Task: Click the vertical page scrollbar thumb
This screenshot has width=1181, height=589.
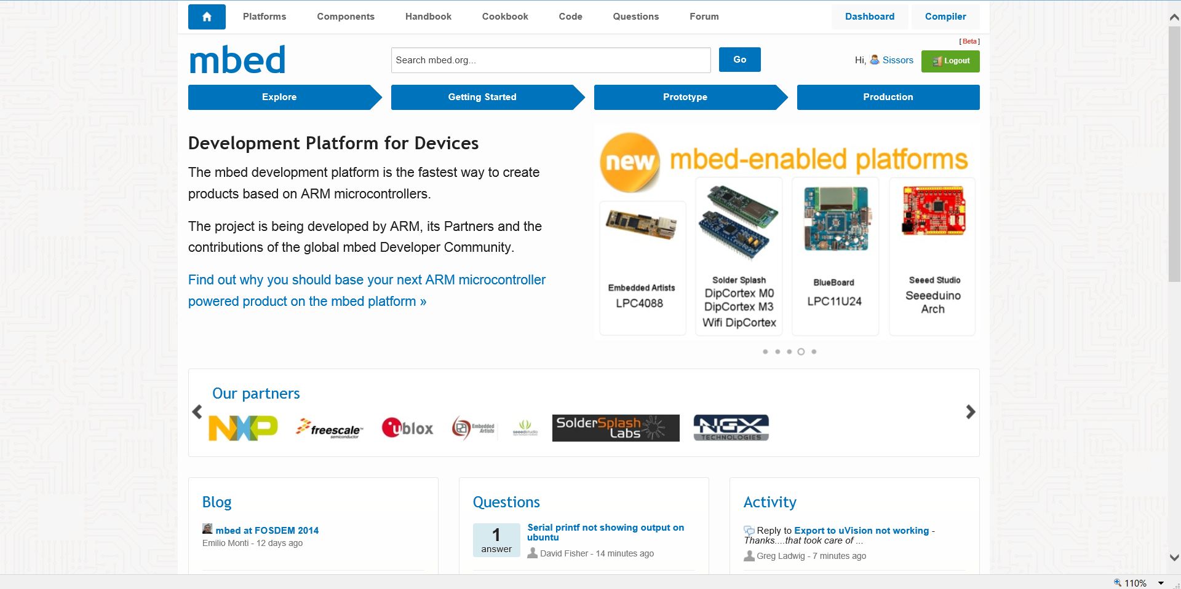Action: coord(1174,154)
